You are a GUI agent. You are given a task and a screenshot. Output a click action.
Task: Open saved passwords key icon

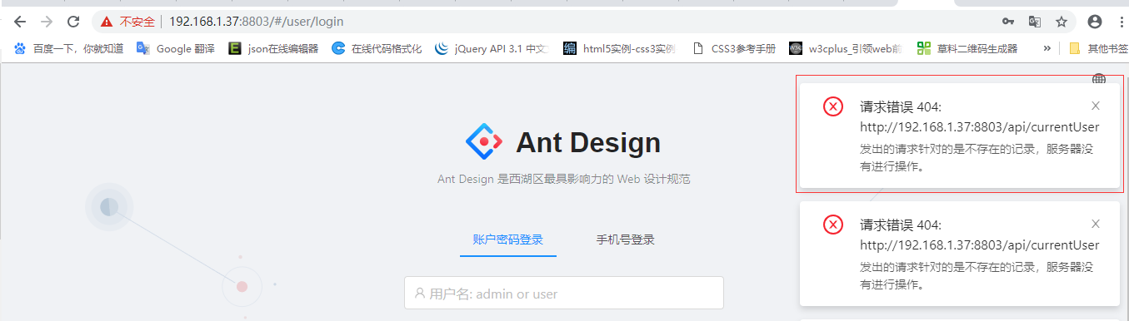point(1008,22)
